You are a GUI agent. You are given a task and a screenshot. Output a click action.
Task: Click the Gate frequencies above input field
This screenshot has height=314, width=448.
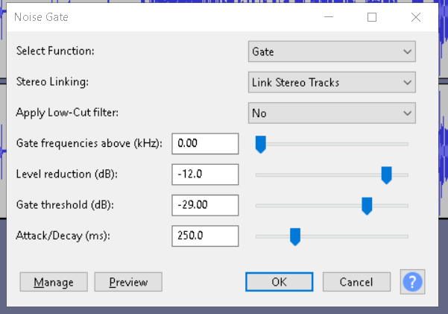click(205, 143)
